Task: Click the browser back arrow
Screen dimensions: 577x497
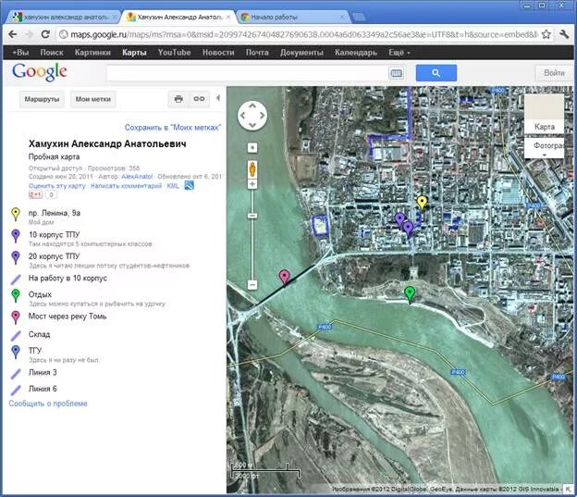Action: [13, 34]
